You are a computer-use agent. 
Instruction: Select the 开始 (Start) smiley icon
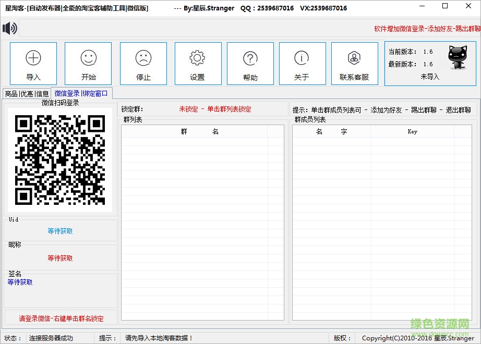coord(88,63)
